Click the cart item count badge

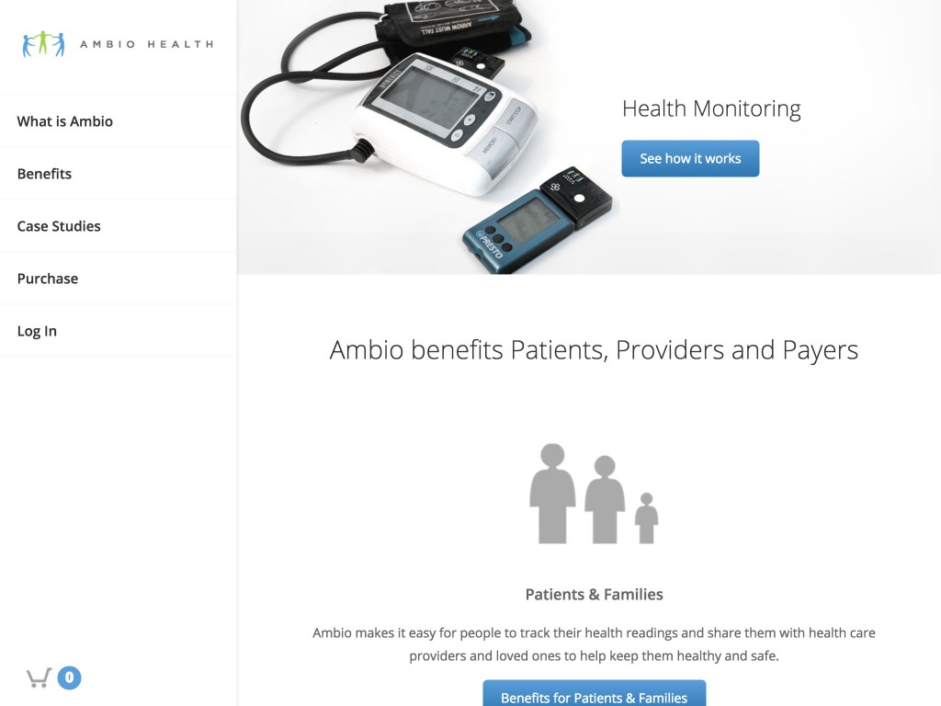coord(69,678)
